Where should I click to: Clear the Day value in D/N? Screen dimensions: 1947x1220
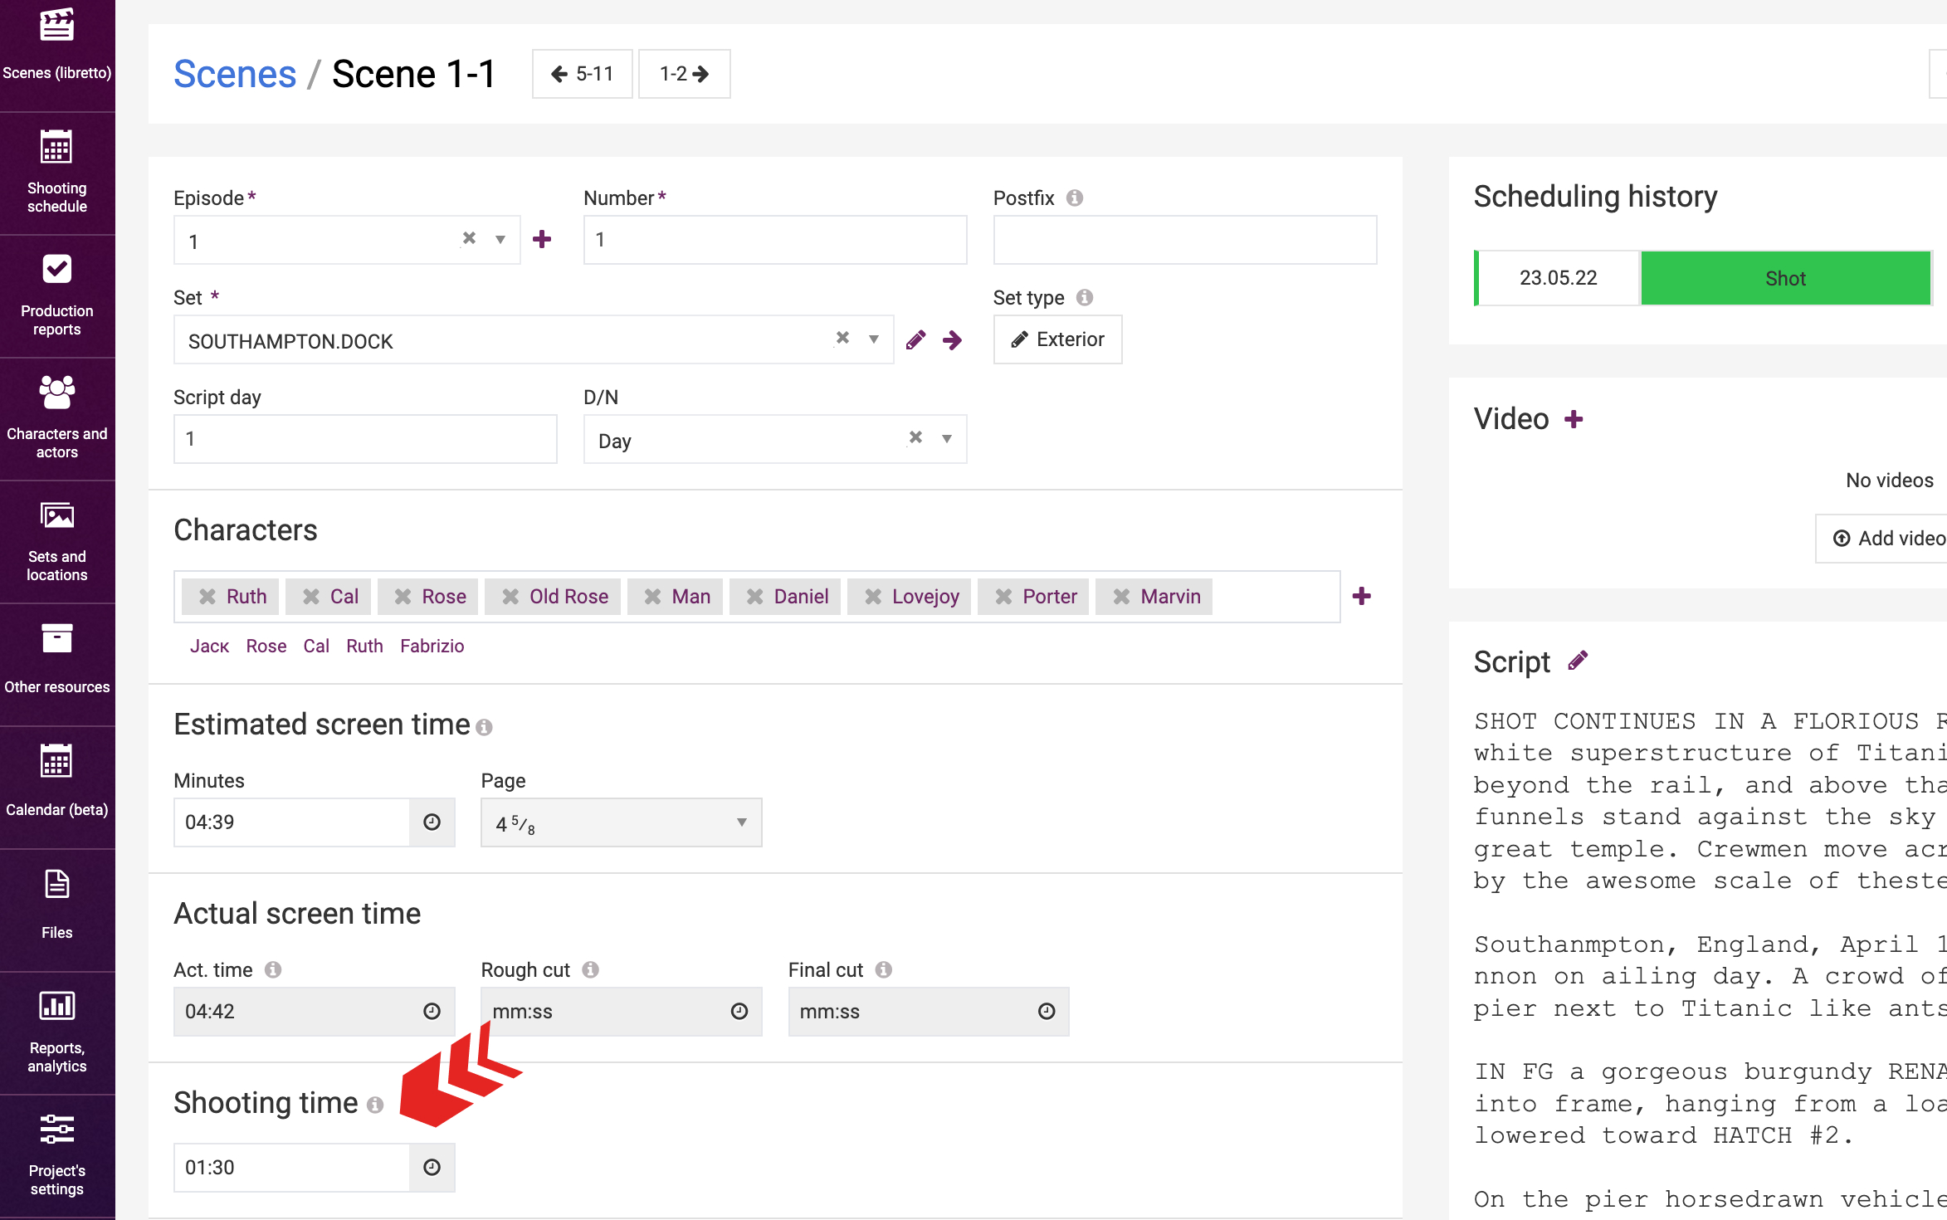[915, 437]
